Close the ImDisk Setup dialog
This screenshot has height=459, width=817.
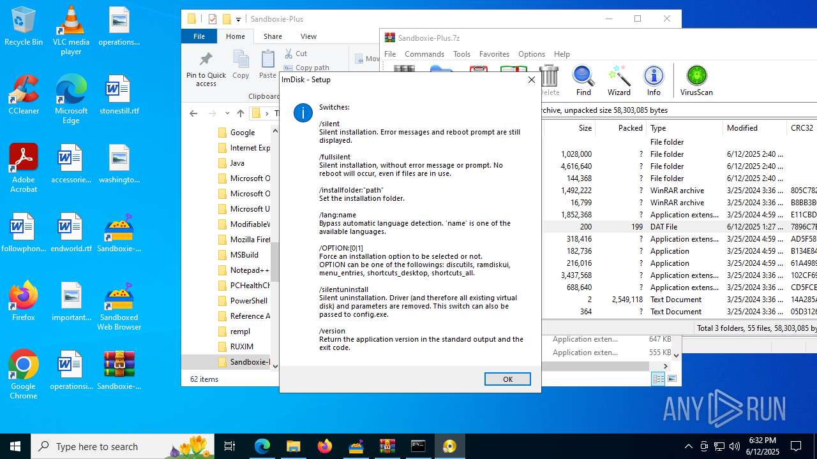pos(531,80)
